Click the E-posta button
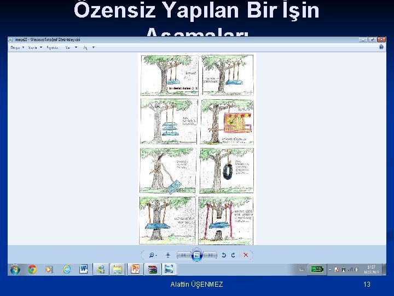This screenshot has width=394, height=296. (x=53, y=48)
